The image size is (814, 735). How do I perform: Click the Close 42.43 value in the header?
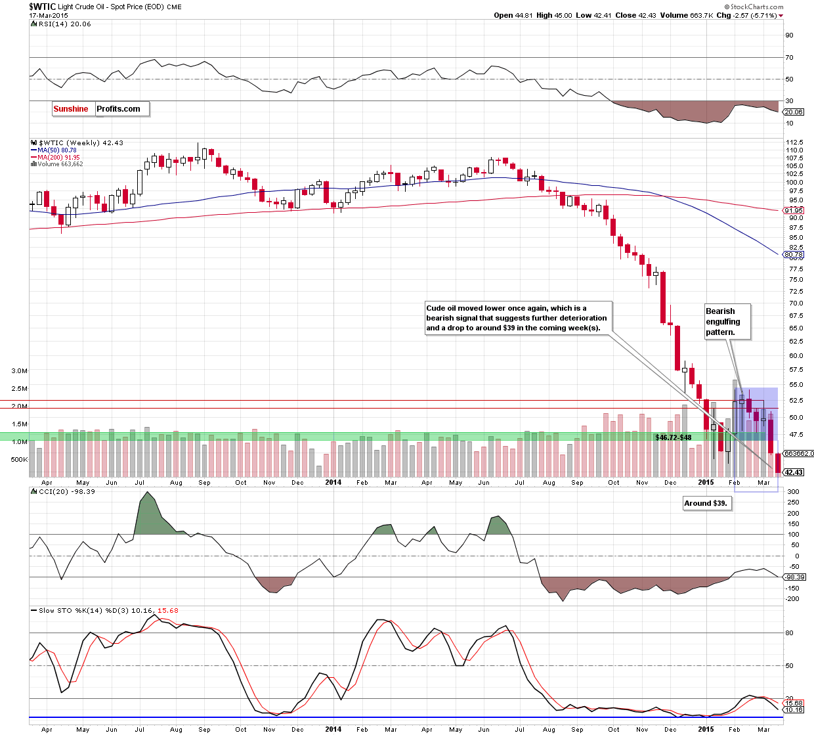pos(635,15)
